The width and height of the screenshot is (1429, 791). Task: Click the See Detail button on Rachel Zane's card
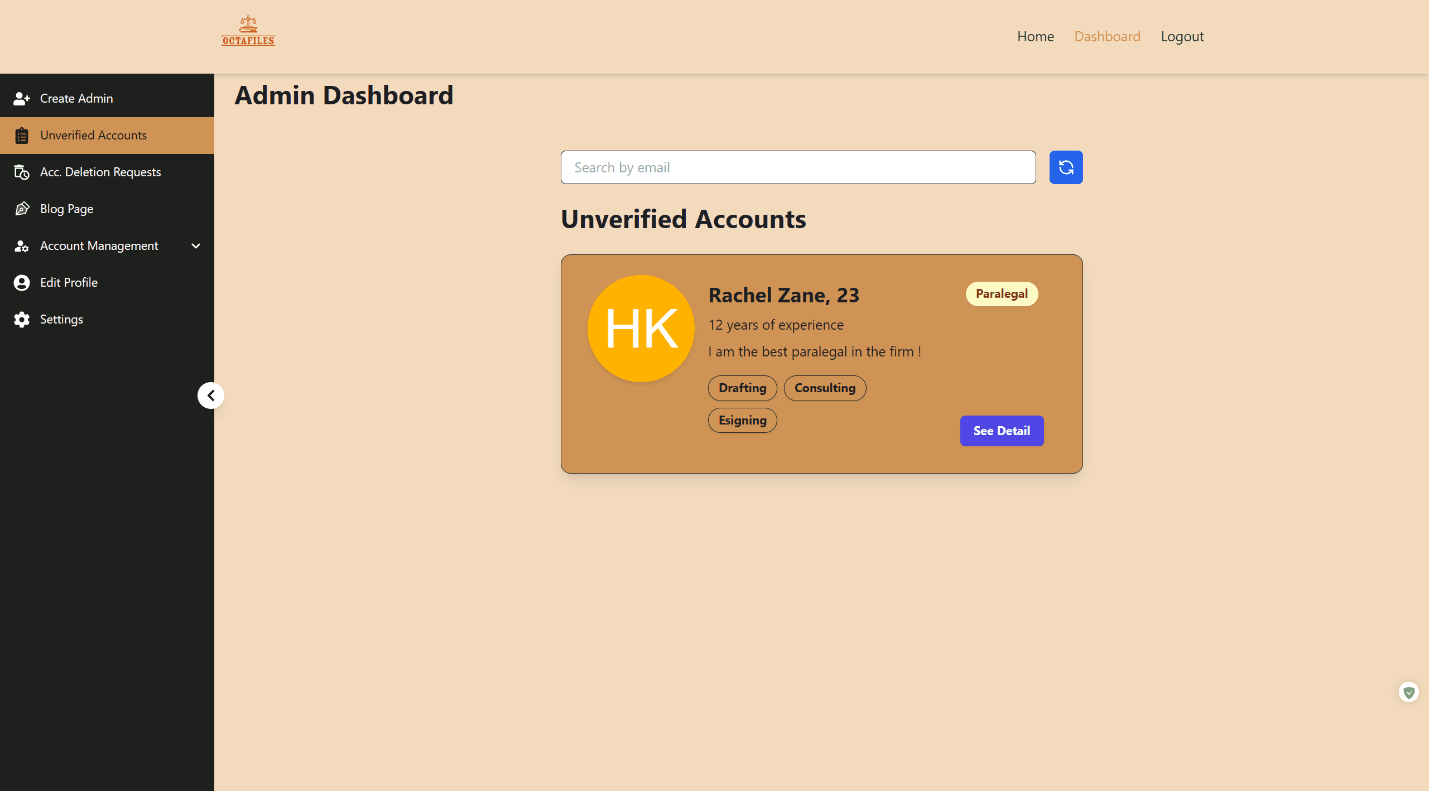(1001, 431)
